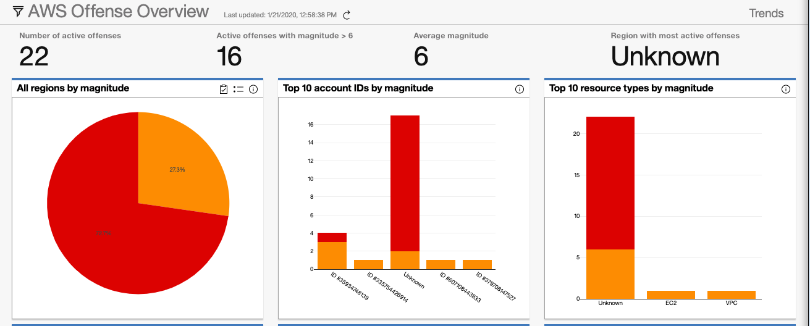This screenshot has width=810, height=326.
Task: Click the average magnitude value 6
Action: point(421,57)
